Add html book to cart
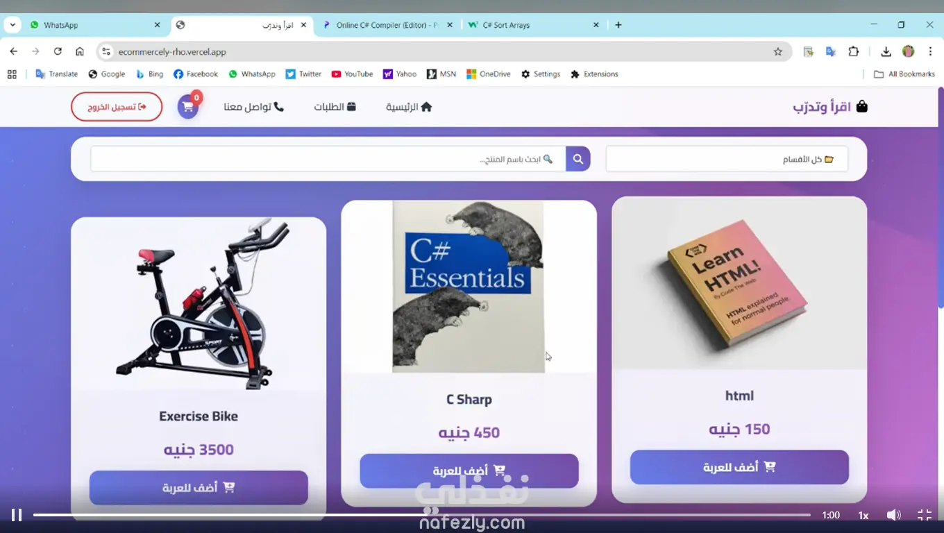Image resolution: width=944 pixels, height=533 pixels. (x=739, y=467)
